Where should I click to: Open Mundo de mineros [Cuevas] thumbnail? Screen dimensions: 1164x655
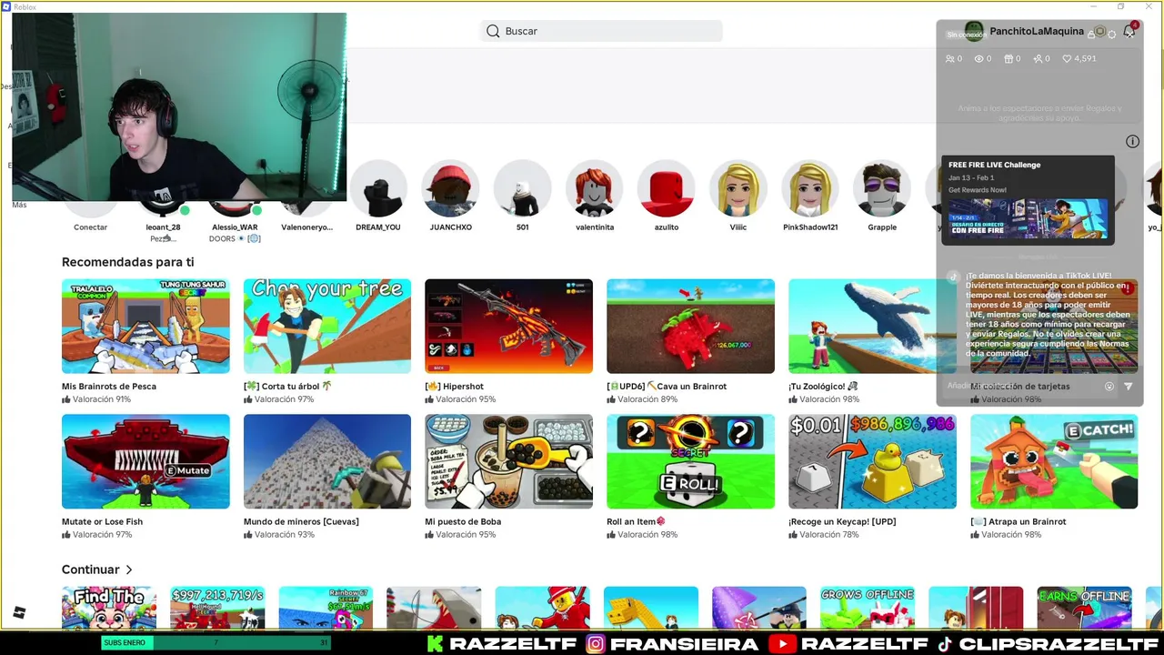pyautogui.click(x=327, y=461)
